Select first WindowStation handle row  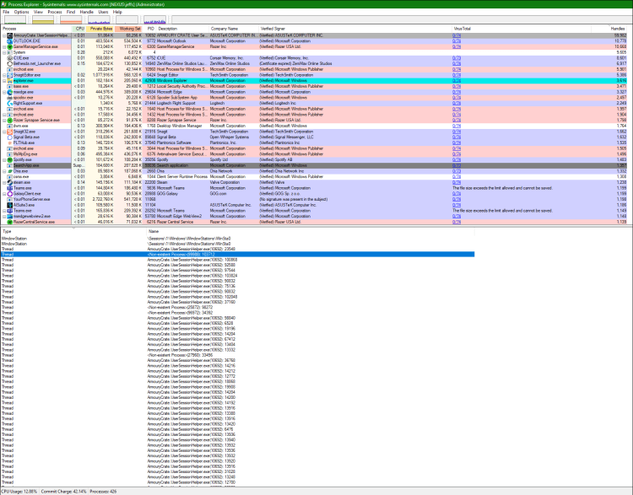[x=237, y=239]
